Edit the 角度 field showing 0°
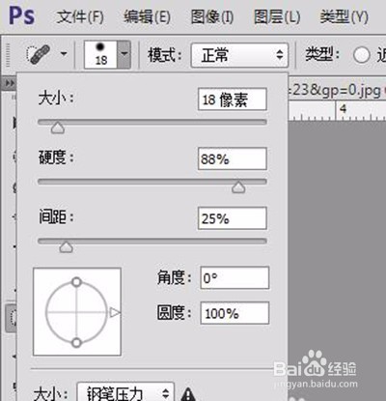The height and width of the screenshot is (401, 386). click(234, 277)
